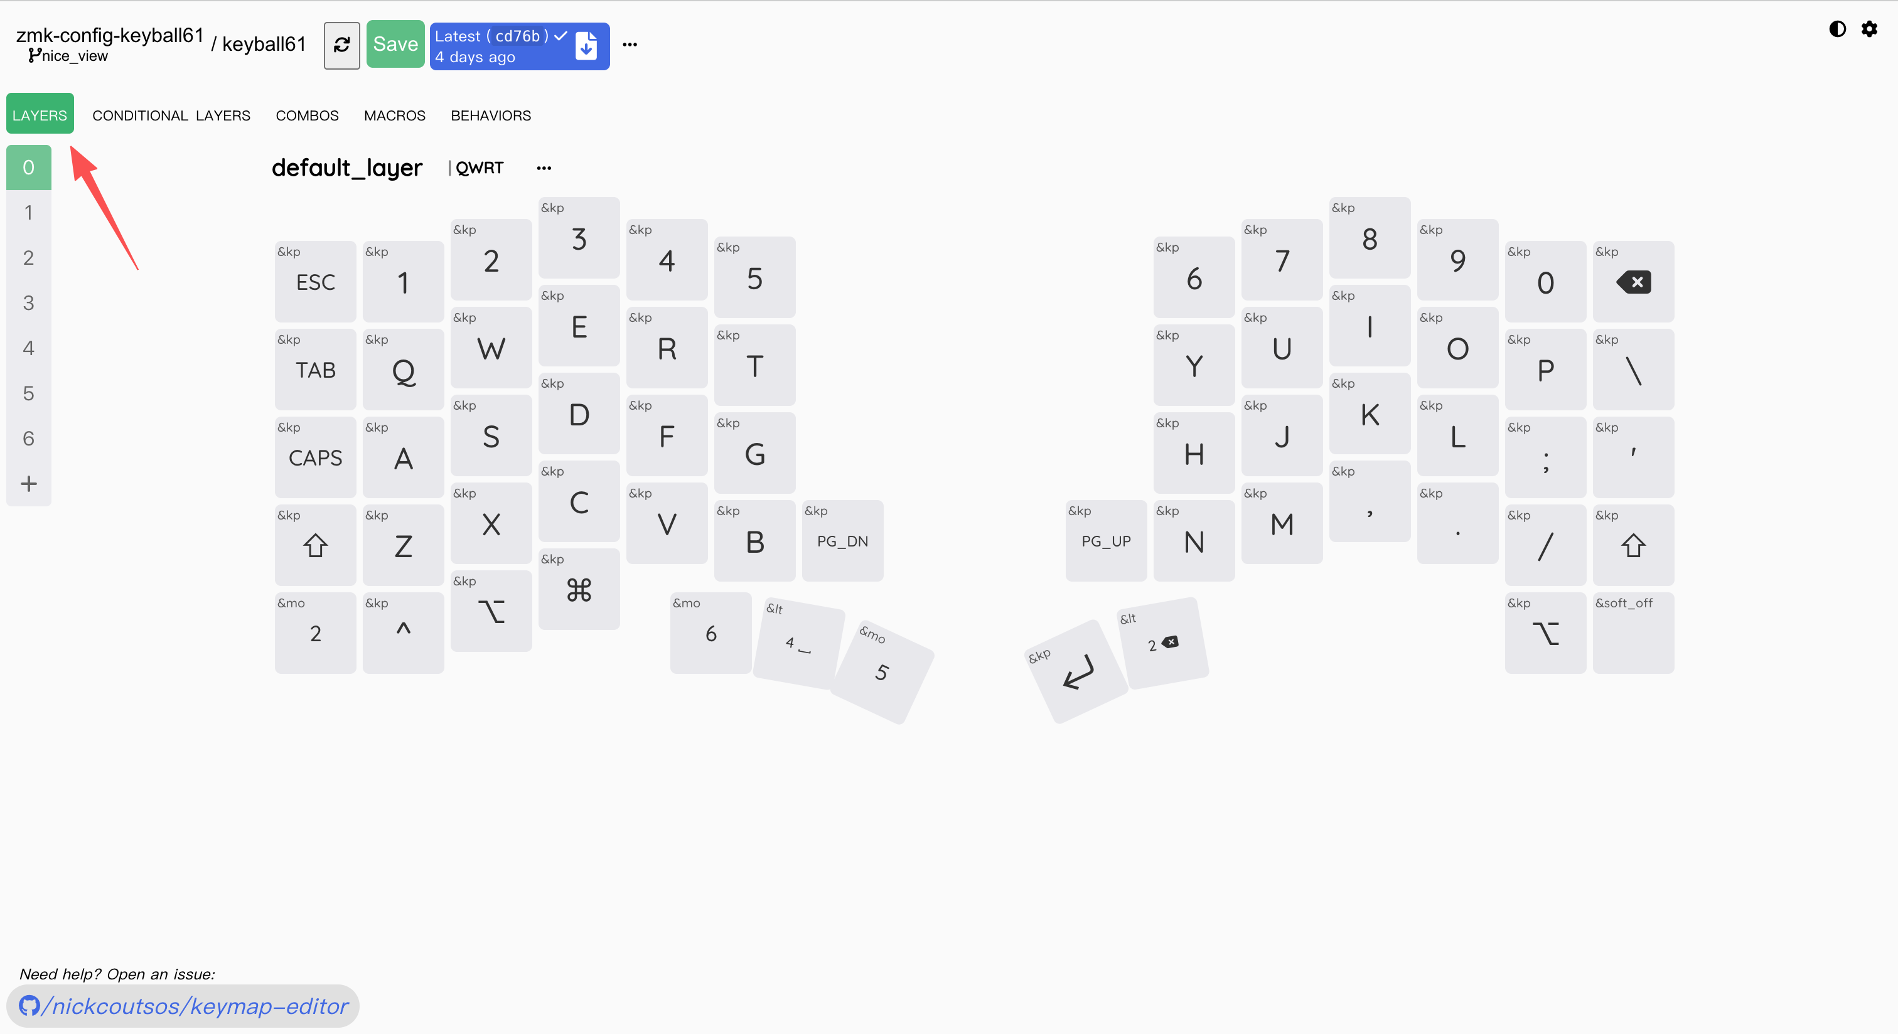This screenshot has width=1898, height=1034.
Task: Select the left Shift arrow key
Action: pyautogui.click(x=315, y=546)
